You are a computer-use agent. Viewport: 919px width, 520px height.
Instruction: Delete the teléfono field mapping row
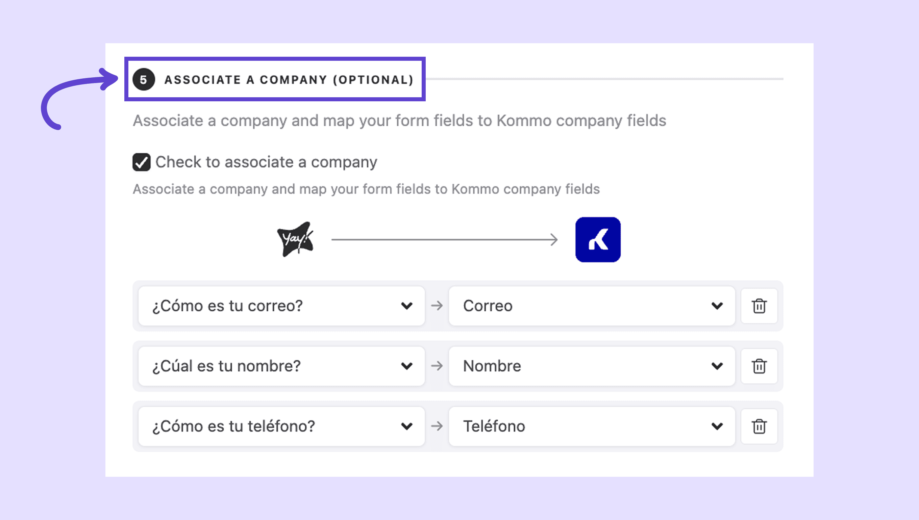759,426
